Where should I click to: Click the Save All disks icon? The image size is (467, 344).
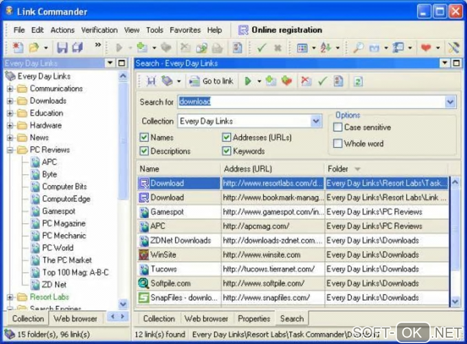77,47
